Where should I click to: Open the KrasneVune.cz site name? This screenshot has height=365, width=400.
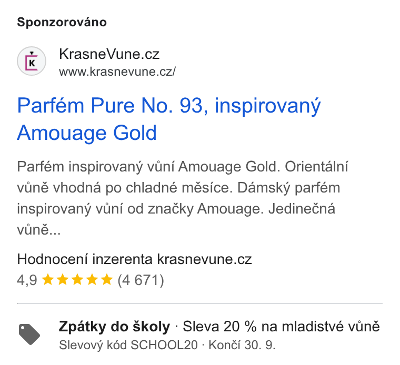pos(109,54)
